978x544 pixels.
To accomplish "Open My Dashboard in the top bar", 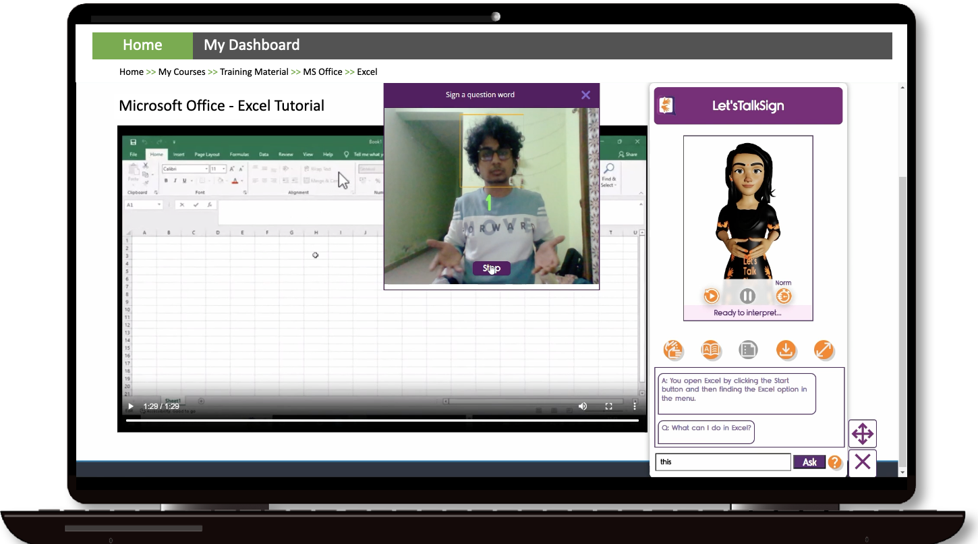I will (x=252, y=45).
